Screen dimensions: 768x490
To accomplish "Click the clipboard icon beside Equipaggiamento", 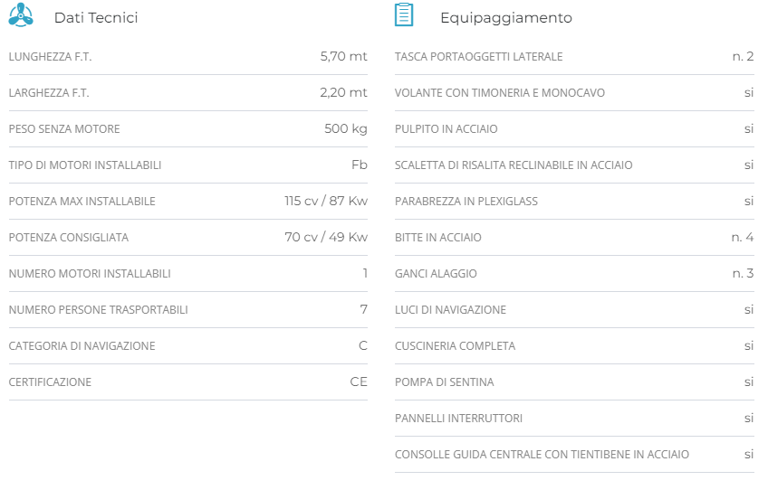I will 404,15.
